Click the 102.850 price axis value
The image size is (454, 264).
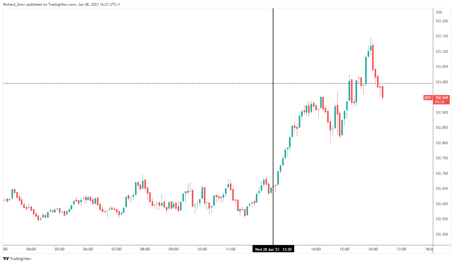coord(442,128)
